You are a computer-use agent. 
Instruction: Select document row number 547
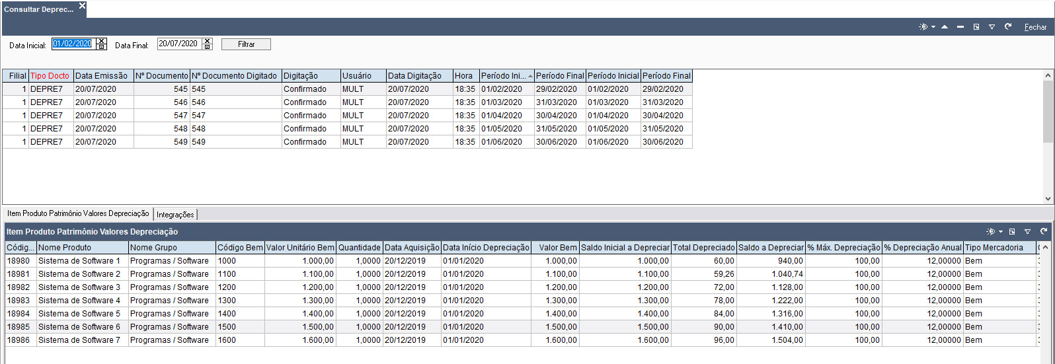click(162, 116)
